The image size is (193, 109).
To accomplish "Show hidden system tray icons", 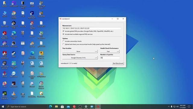I will 169,107.
